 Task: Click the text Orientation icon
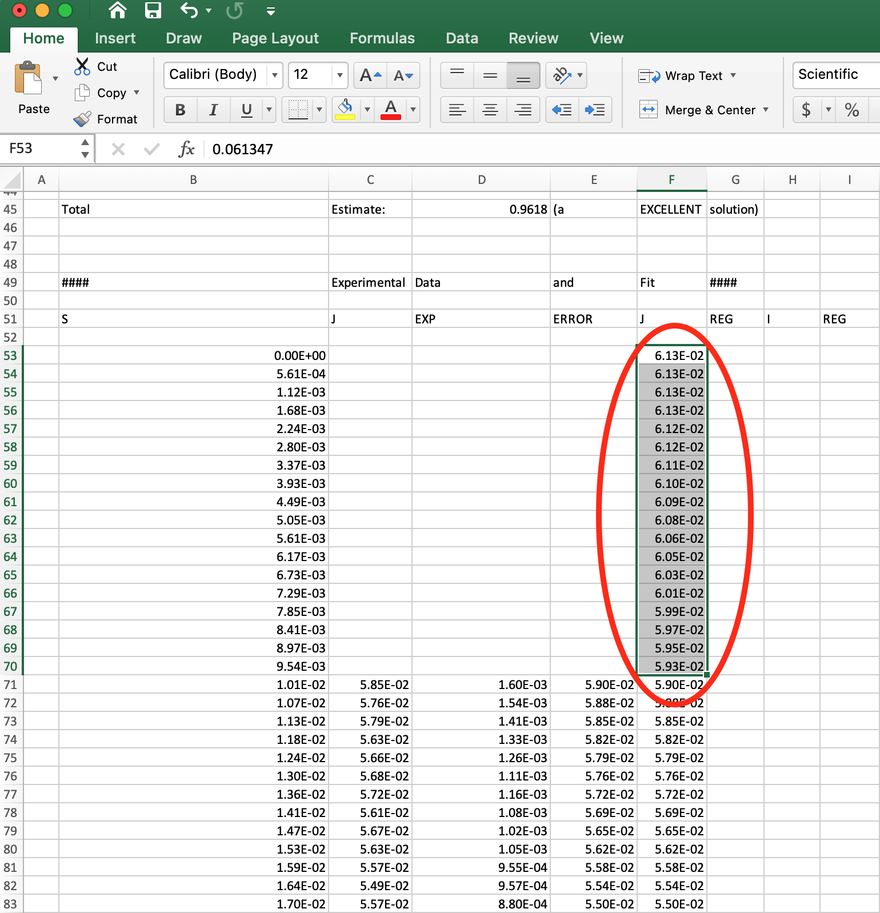pos(562,75)
